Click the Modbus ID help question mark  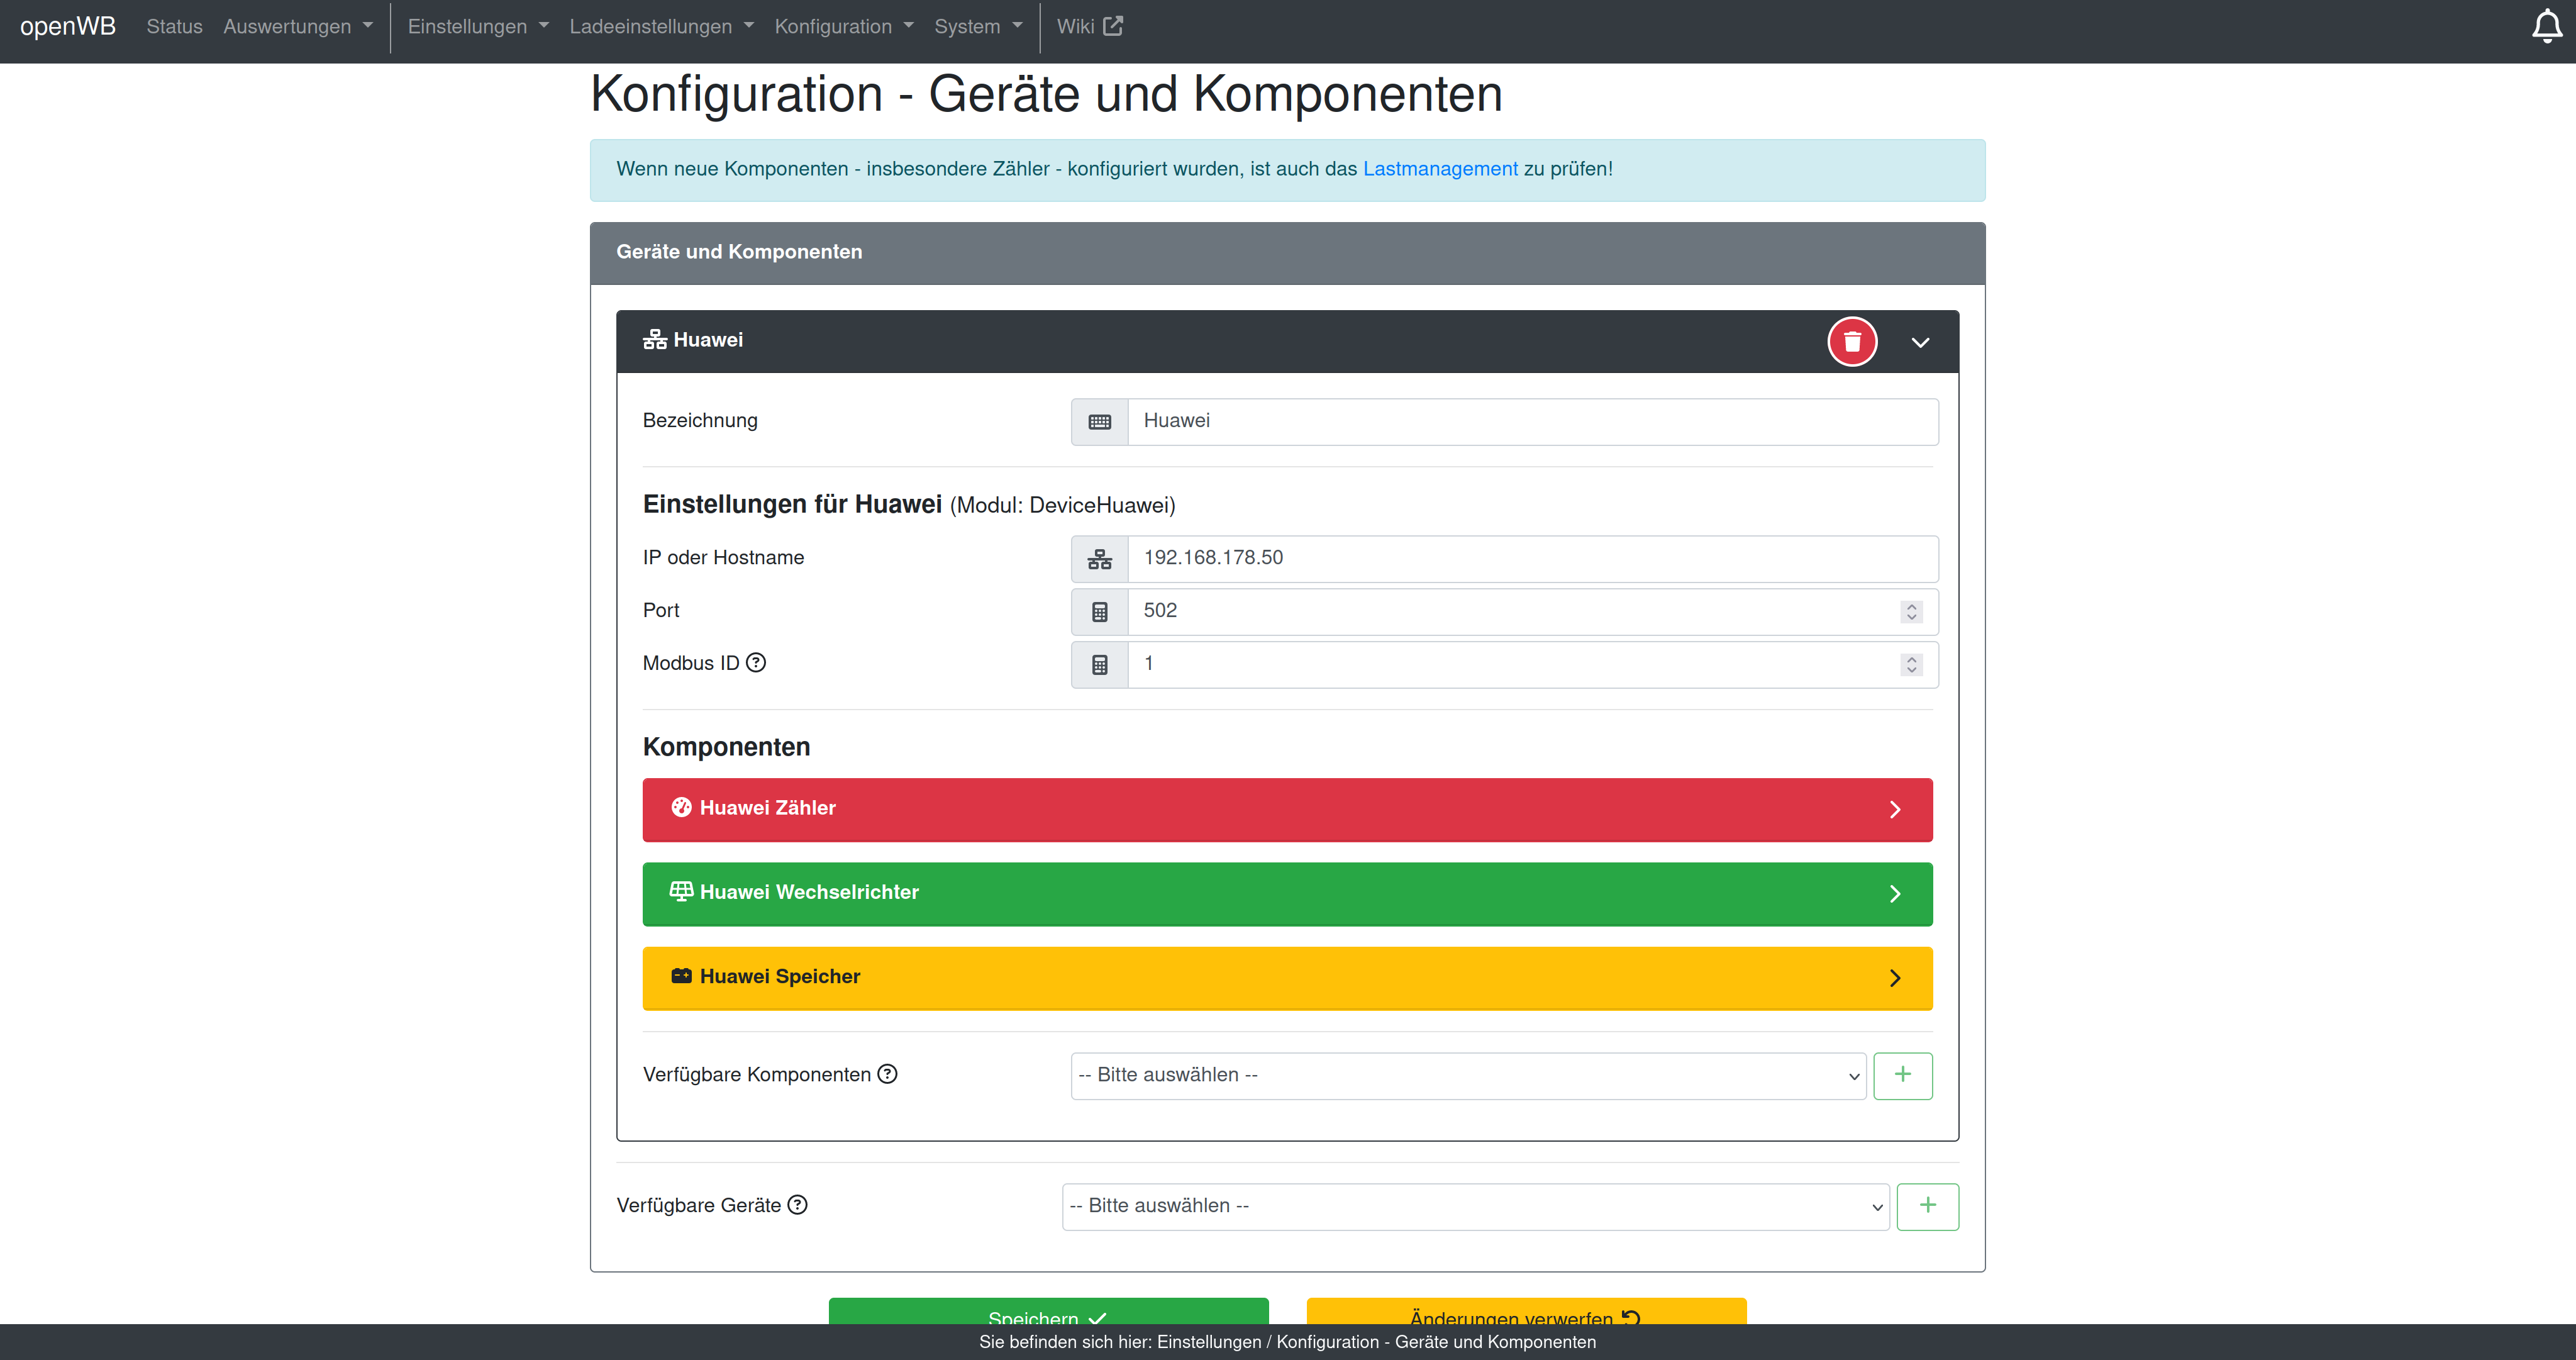tap(757, 662)
